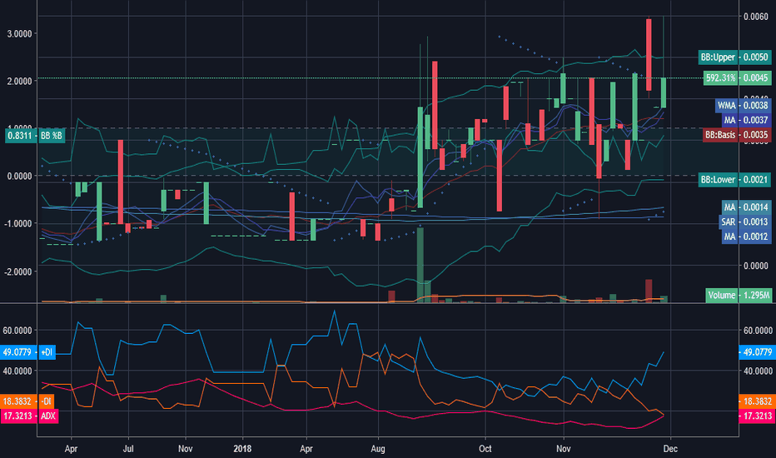Click the BB:Lower 0.0021 label
The width and height of the screenshot is (776, 458).
tap(735, 180)
